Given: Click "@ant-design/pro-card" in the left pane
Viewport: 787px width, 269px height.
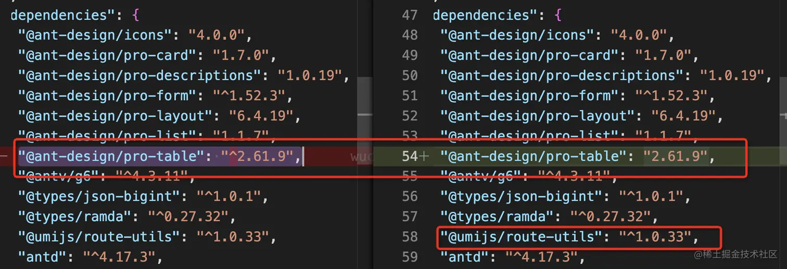Looking at the screenshot, I should 107,56.
